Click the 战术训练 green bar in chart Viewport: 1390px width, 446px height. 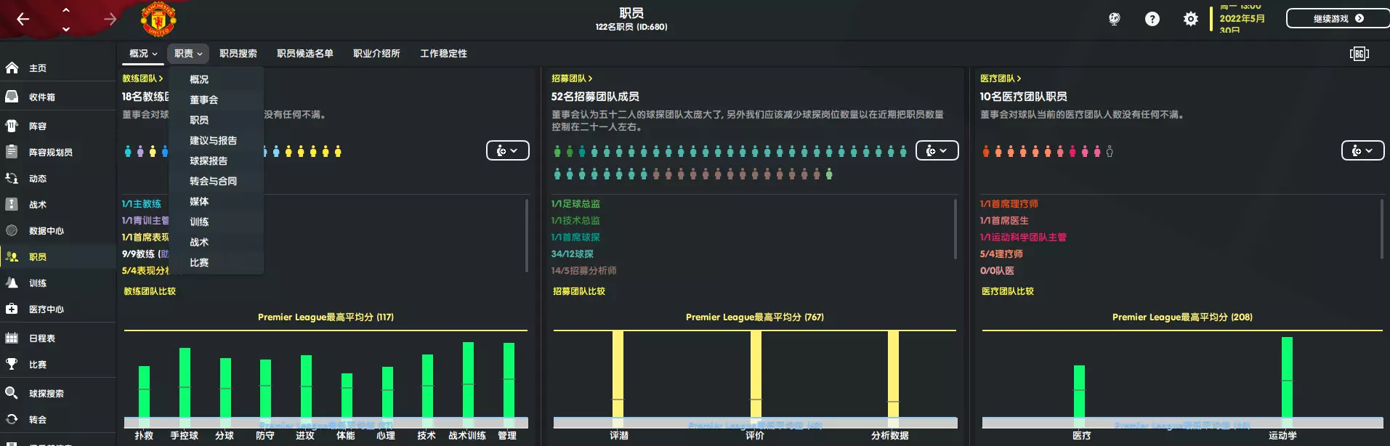(468, 380)
